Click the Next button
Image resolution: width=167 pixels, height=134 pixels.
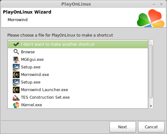point(123,127)
